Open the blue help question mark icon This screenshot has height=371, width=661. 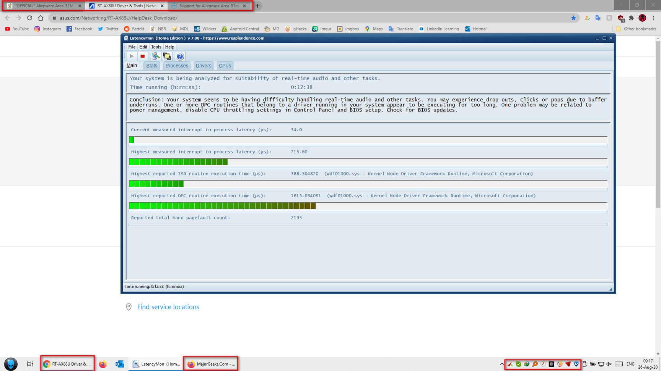(x=180, y=56)
